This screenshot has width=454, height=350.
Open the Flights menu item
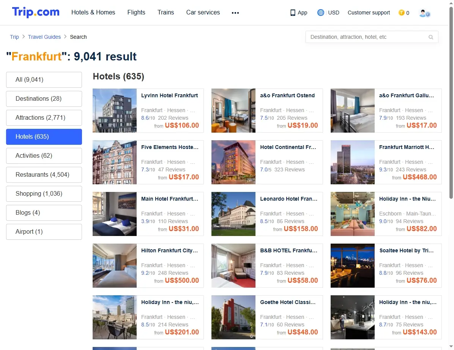click(x=136, y=13)
